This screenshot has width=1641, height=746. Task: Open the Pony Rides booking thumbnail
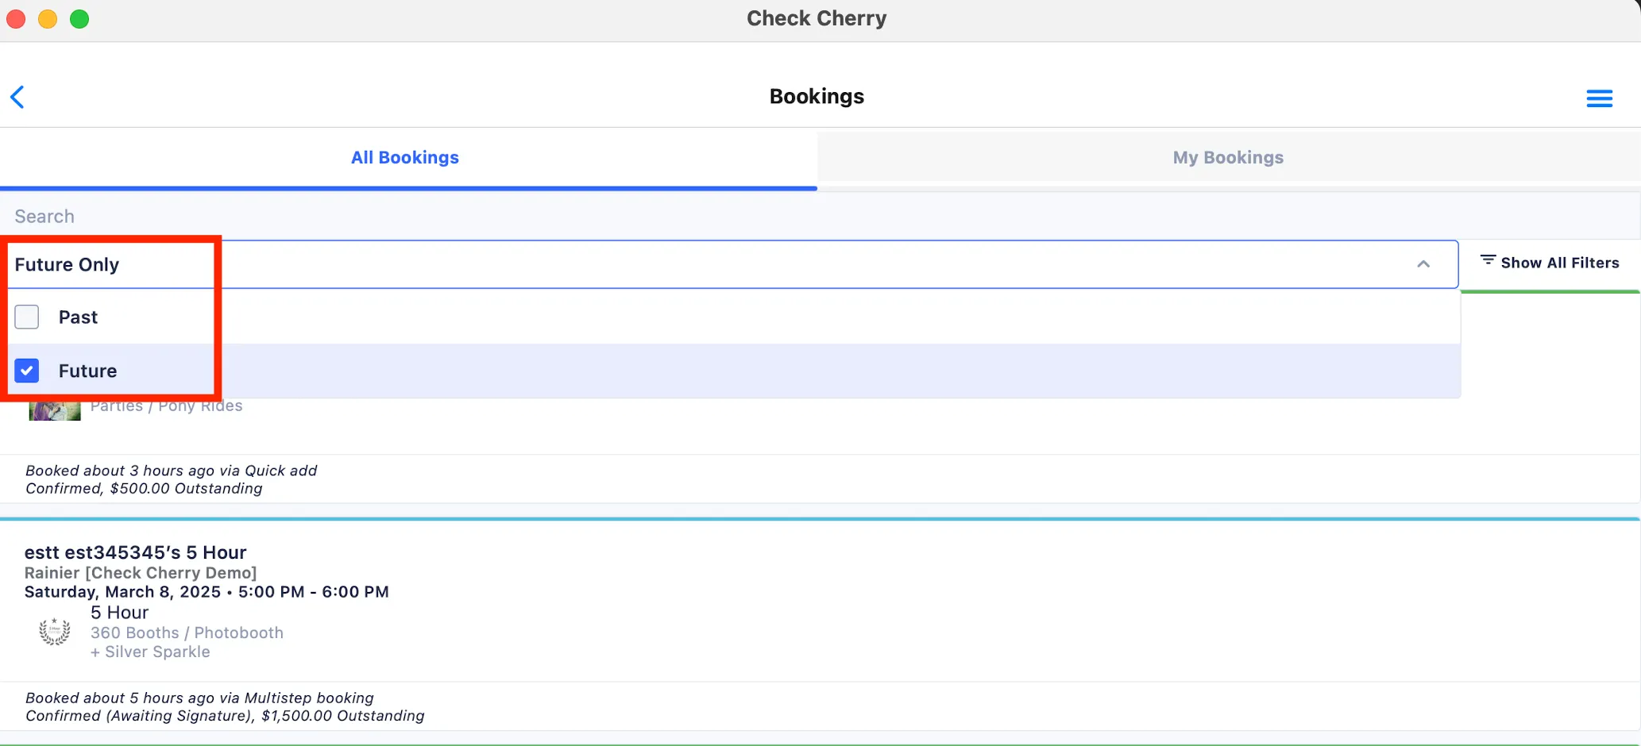[55, 410]
